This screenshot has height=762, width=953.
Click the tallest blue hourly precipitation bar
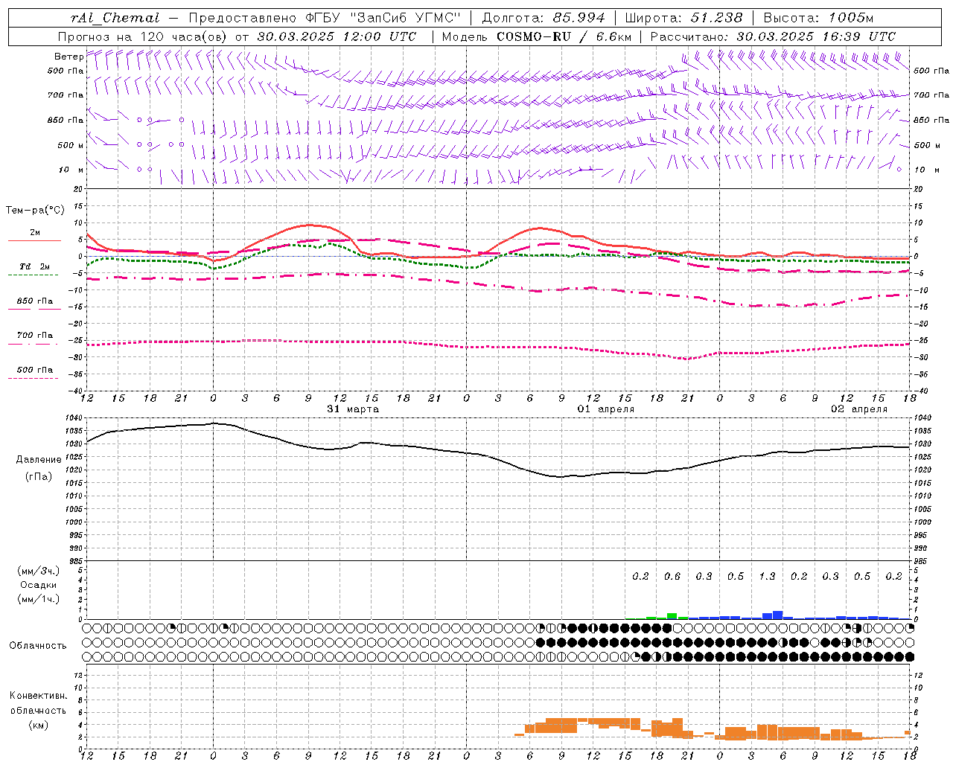(x=778, y=615)
